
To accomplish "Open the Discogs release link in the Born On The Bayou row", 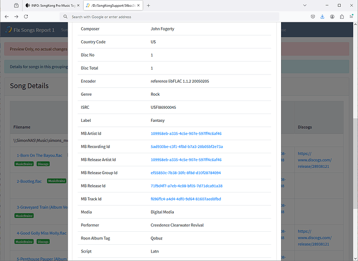I will click(x=315, y=160).
